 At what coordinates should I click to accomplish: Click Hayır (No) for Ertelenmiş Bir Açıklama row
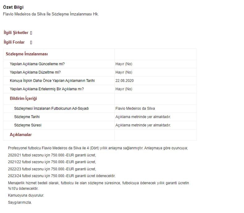124,89
